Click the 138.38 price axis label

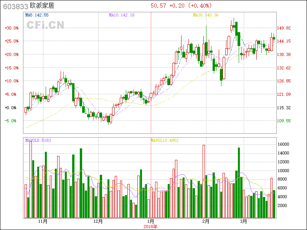tap(284, 54)
